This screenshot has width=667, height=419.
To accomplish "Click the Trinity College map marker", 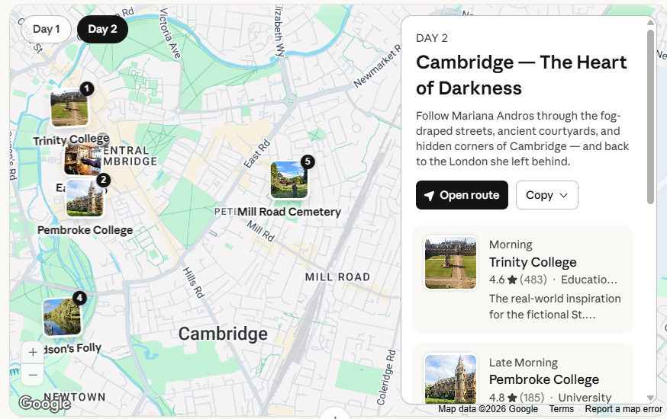I will point(69,108).
